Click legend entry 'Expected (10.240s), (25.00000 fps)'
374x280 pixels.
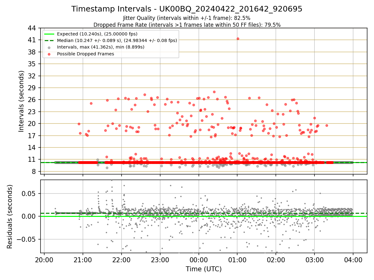[x=97, y=34]
